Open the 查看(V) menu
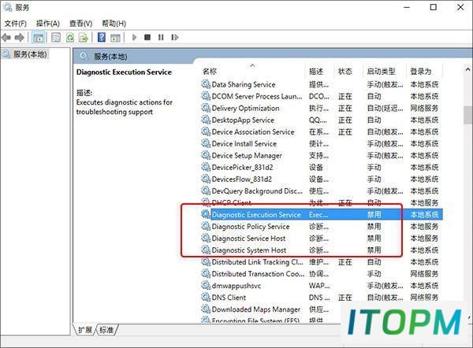Viewport: 473px width, 348px height. pyautogui.click(x=80, y=24)
